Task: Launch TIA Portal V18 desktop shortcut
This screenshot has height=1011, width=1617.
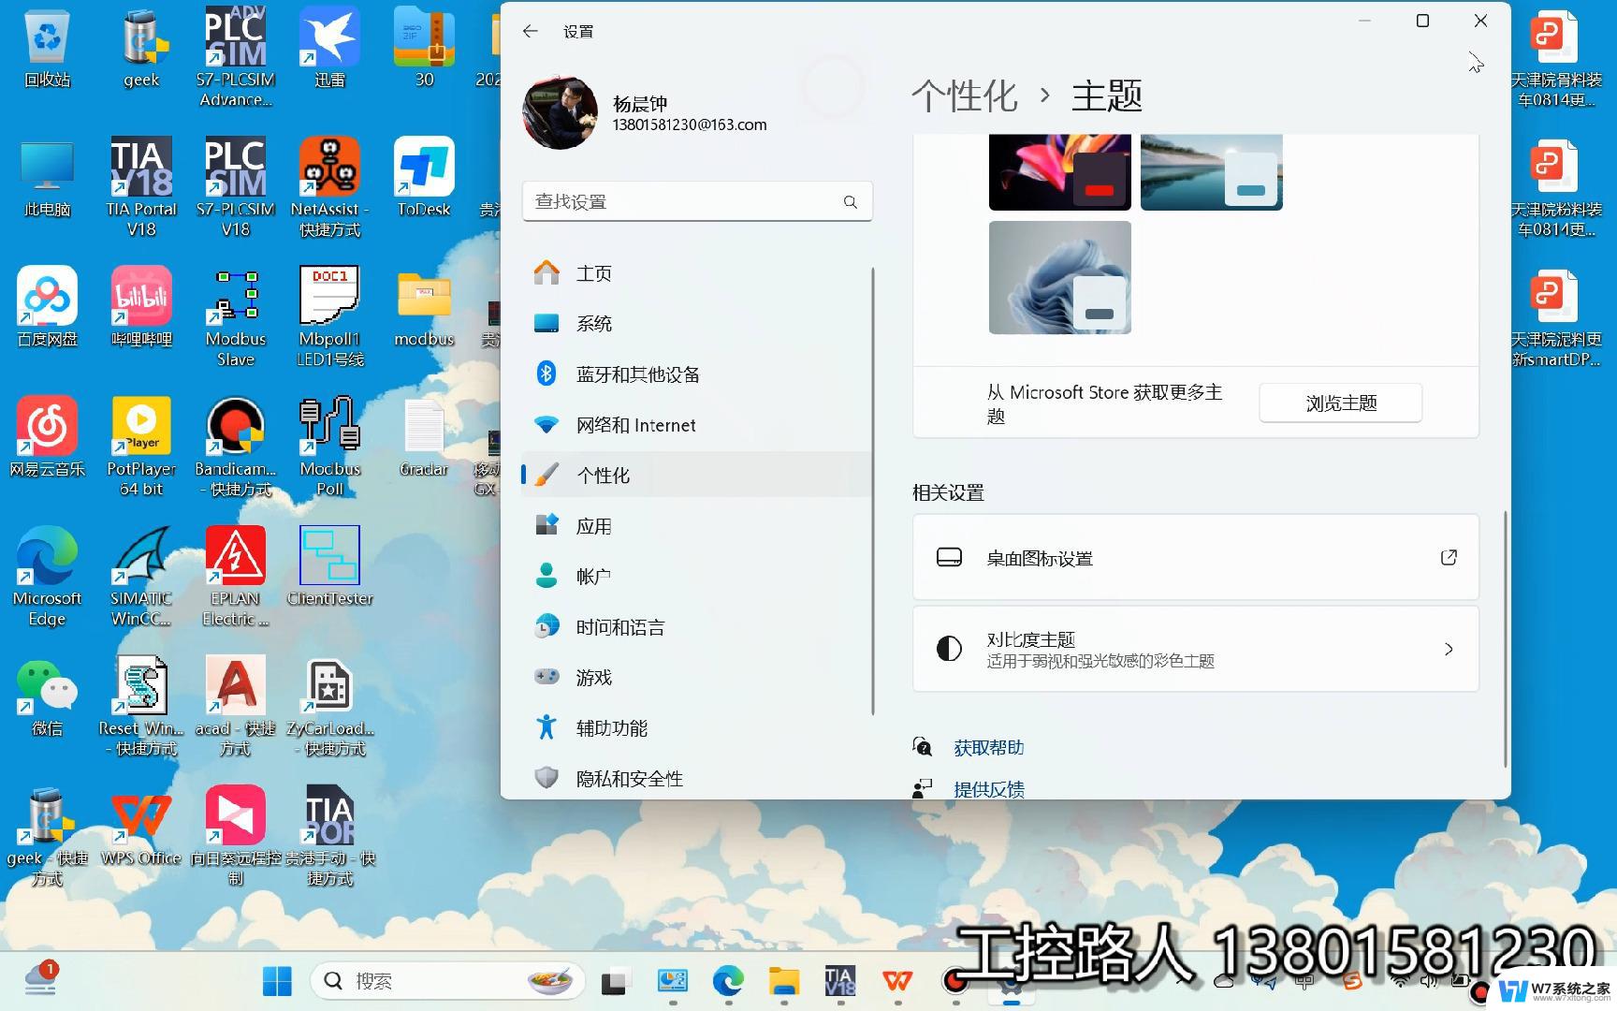Action: [141, 187]
